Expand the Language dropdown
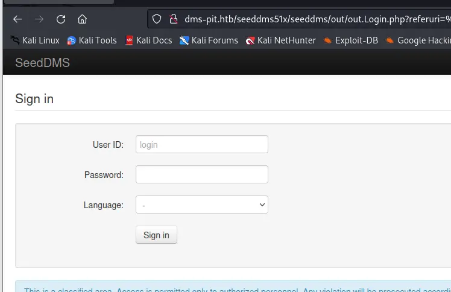Image resolution: width=451 pixels, height=292 pixels. tap(202, 205)
